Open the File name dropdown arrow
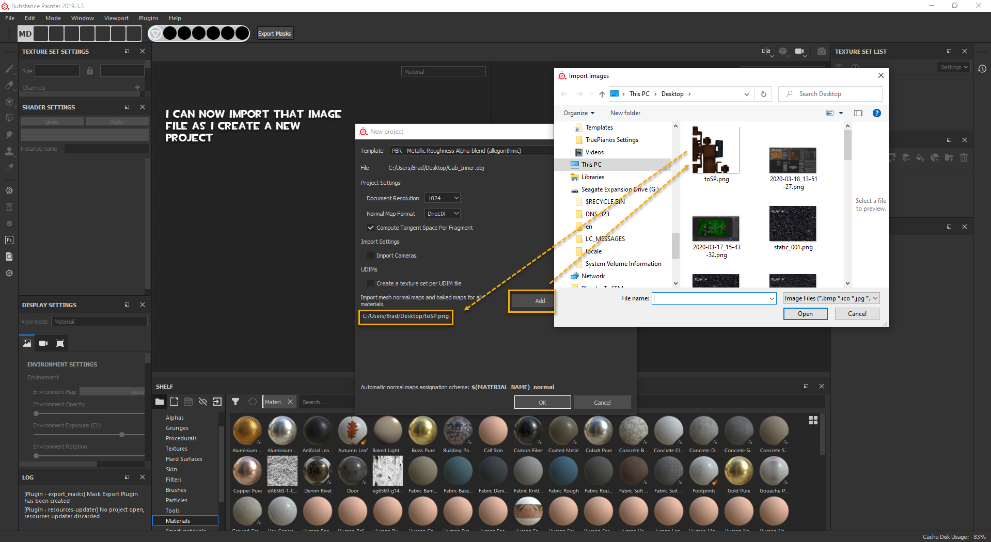This screenshot has width=991, height=542. click(772, 298)
